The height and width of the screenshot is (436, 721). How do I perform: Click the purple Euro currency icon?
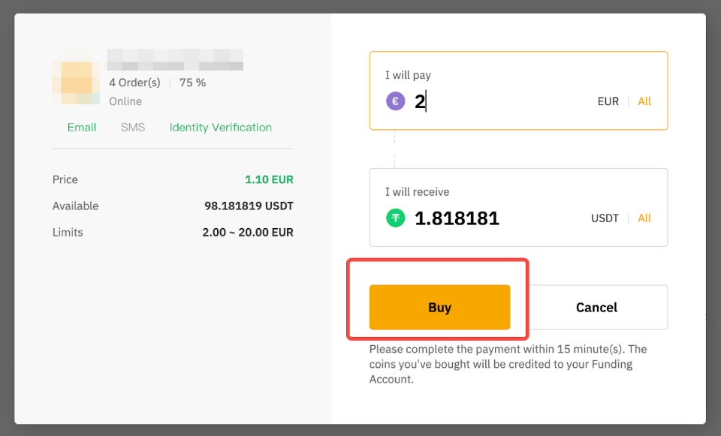coord(396,101)
